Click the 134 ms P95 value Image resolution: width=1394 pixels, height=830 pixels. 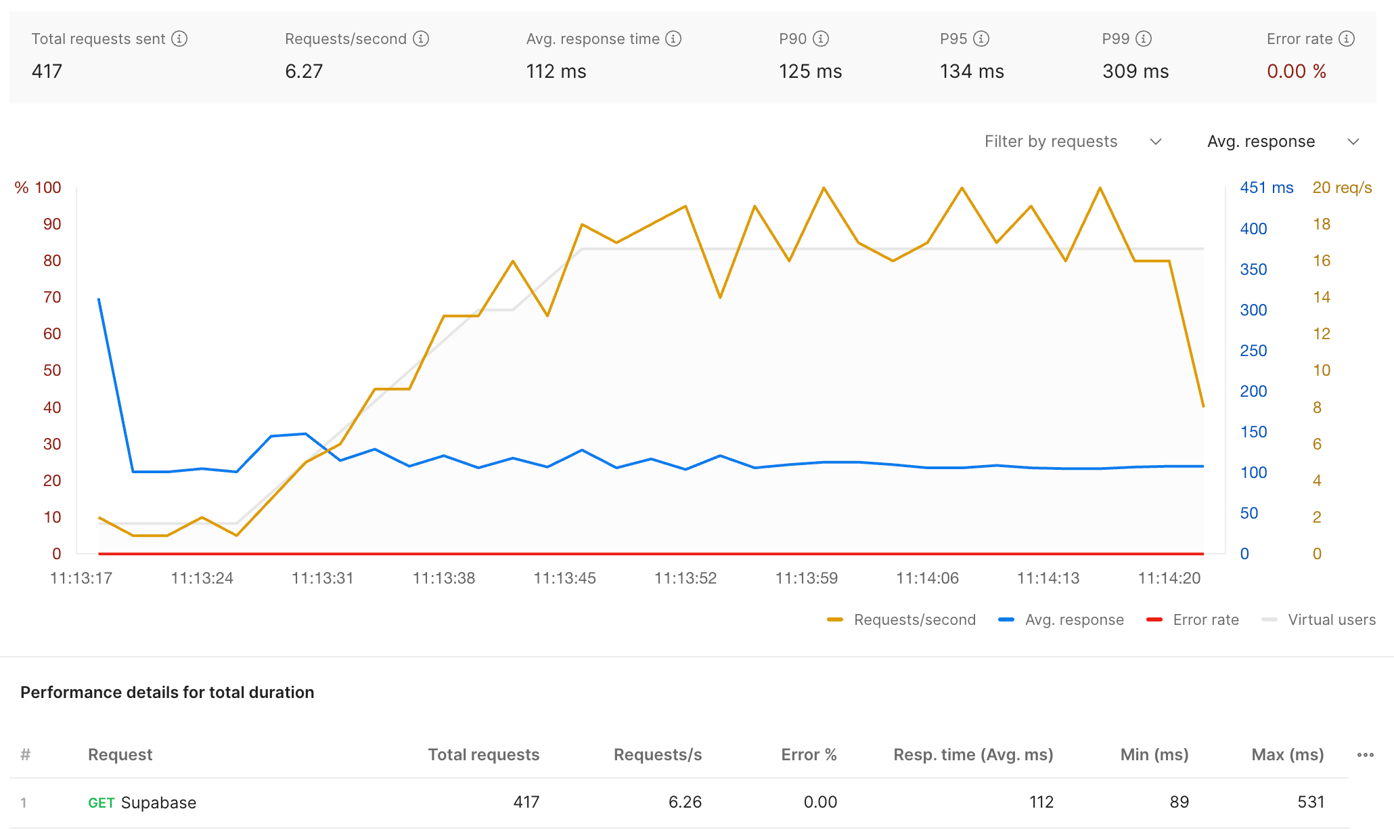click(972, 71)
